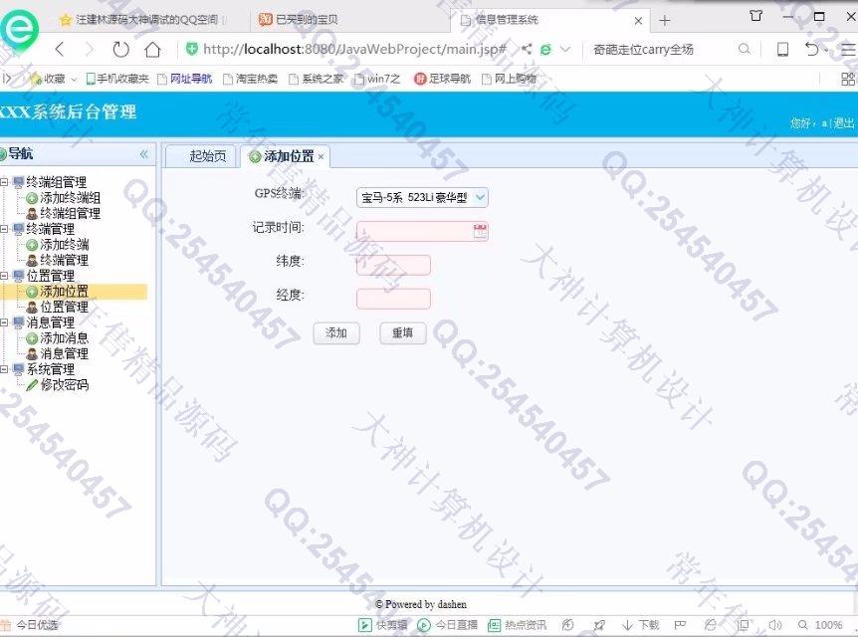
Task: Collapse the 终端管理 tree node
Action: 4,229
